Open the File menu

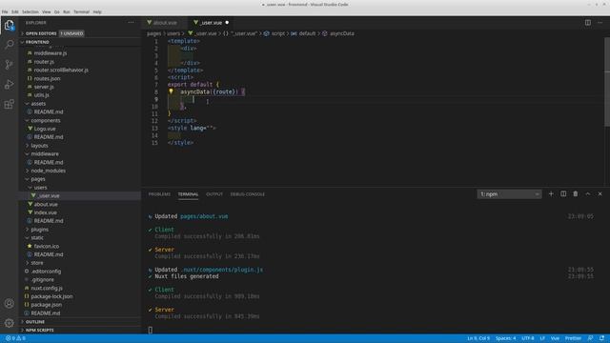pyautogui.click(x=5, y=11)
